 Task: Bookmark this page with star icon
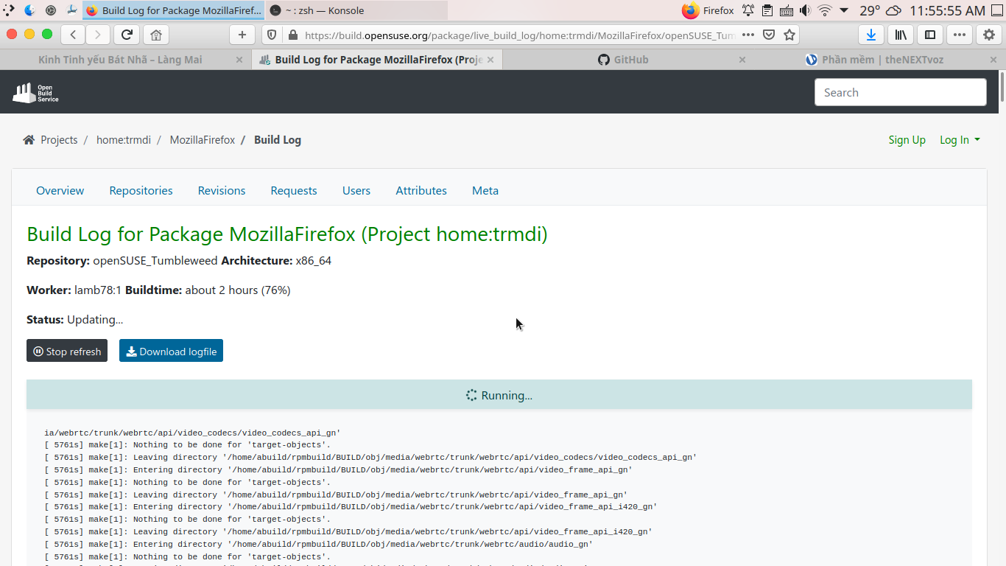(x=789, y=35)
